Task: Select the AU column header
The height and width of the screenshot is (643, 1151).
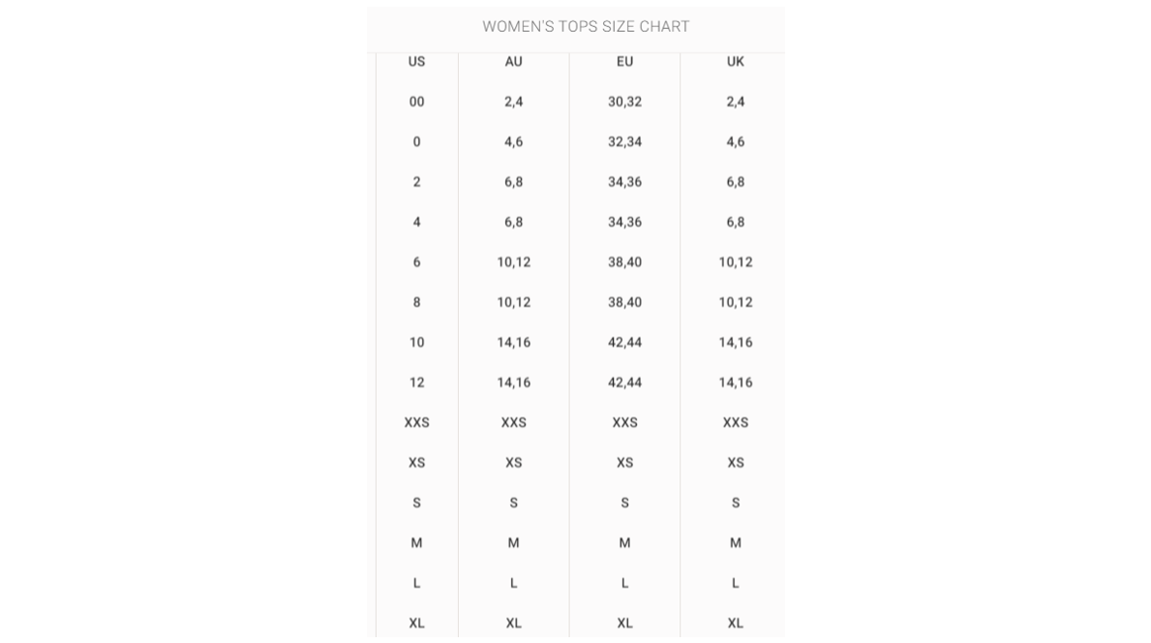Action: pos(513,62)
